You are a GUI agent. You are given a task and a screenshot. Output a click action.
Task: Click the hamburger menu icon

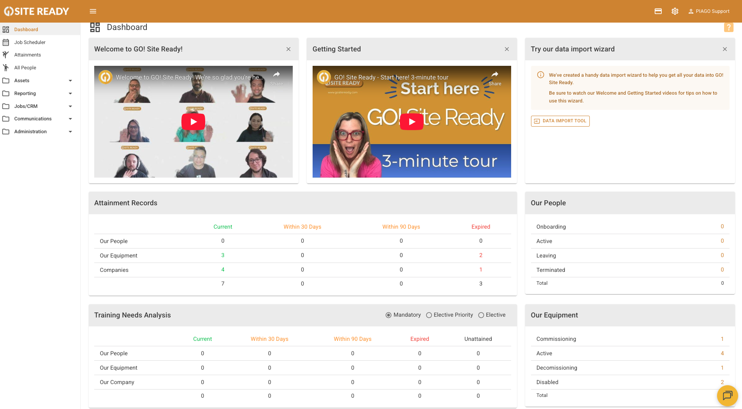pyautogui.click(x=93, y=11)
